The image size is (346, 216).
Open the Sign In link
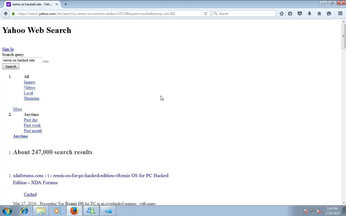click(x=8, y=49)
